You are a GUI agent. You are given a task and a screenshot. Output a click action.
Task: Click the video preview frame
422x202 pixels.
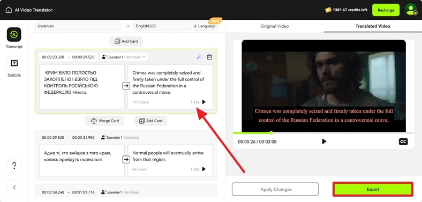[323, 86]
